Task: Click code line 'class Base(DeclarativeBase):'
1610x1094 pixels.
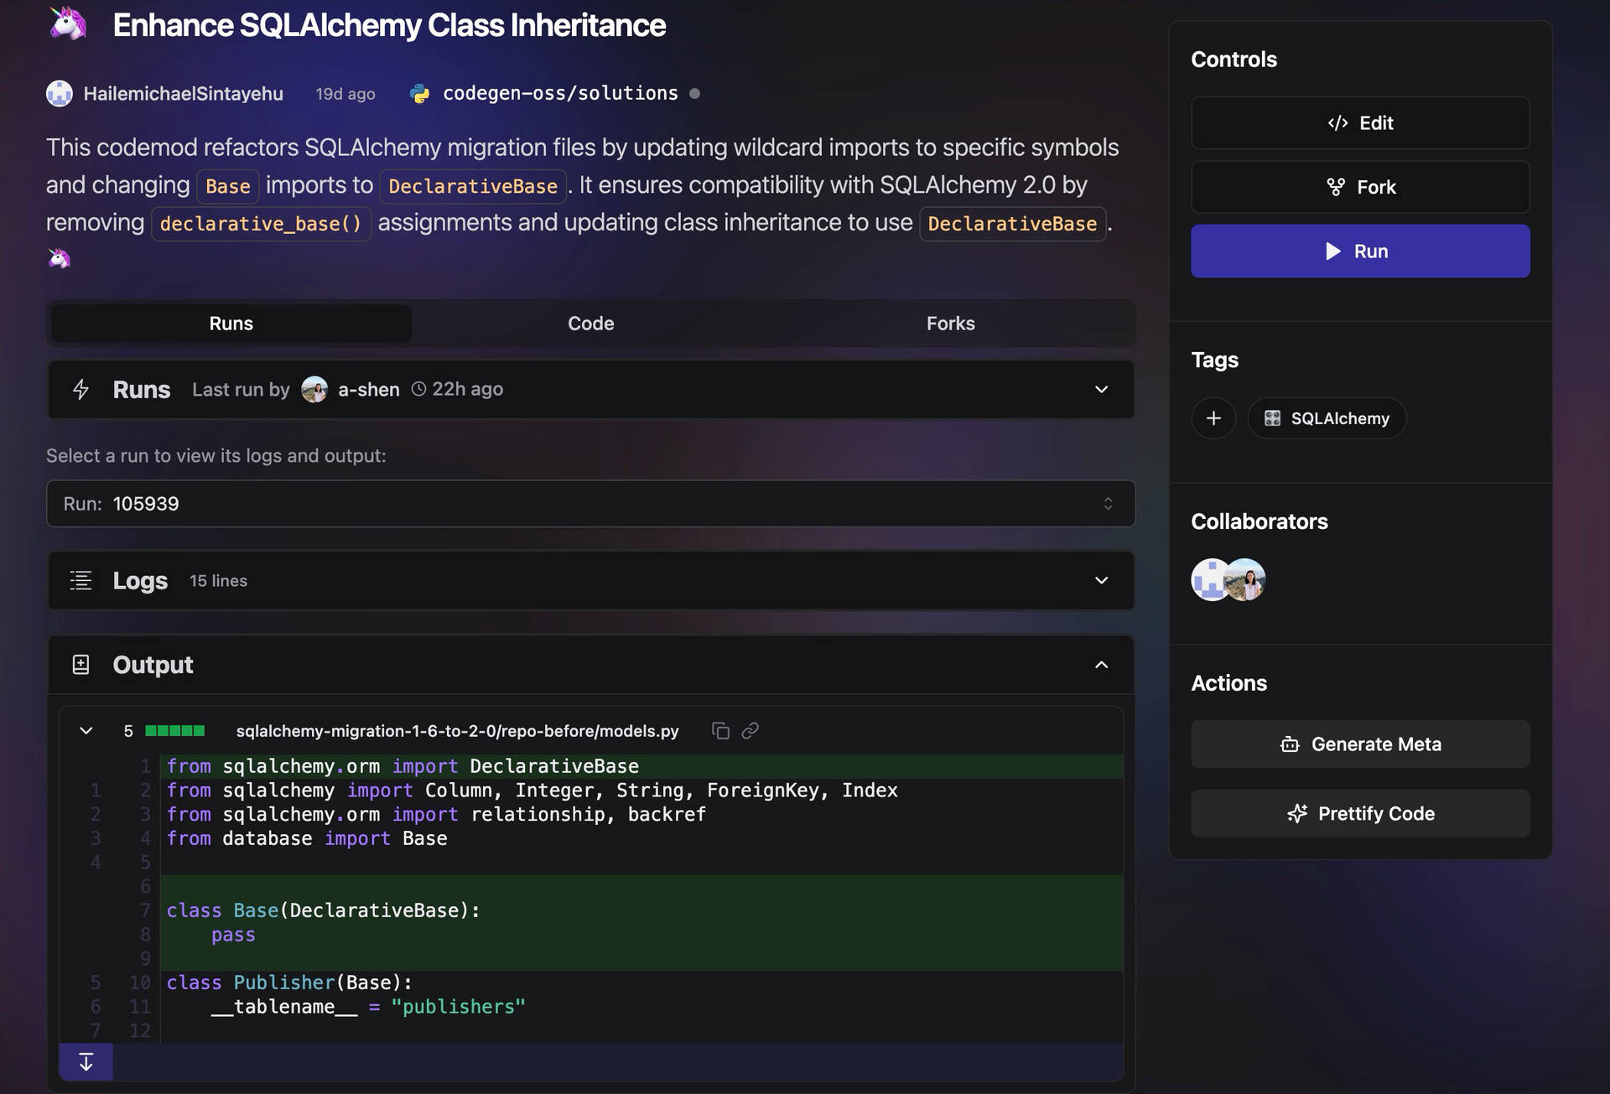Action: pos(323,910)
